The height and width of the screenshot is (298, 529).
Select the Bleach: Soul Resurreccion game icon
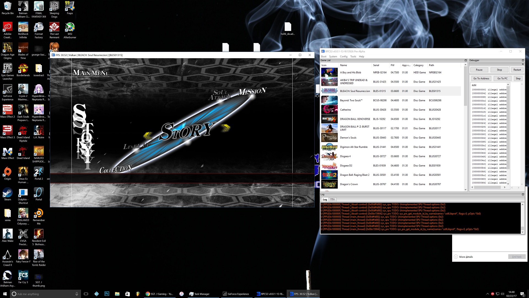tap(329, 91)
